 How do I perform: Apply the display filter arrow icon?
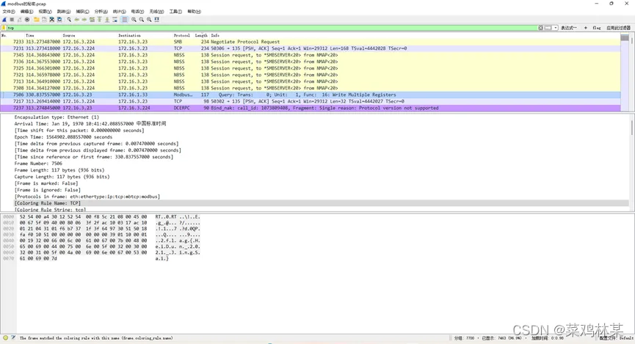[x=548, y=28]
